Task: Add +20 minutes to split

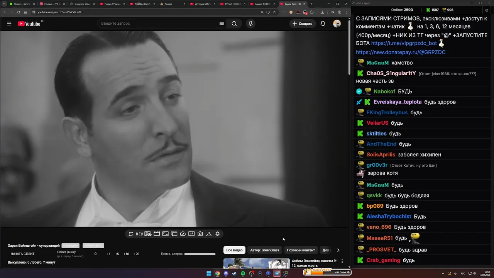Action: click(x=136, y=254)
